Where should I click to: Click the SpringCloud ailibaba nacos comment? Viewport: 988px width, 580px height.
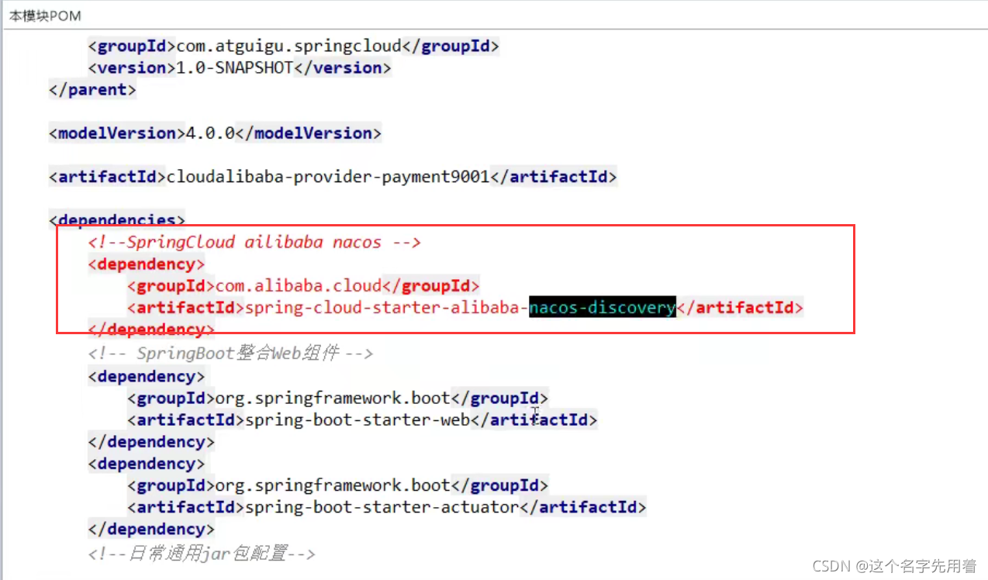pos(254,242)
